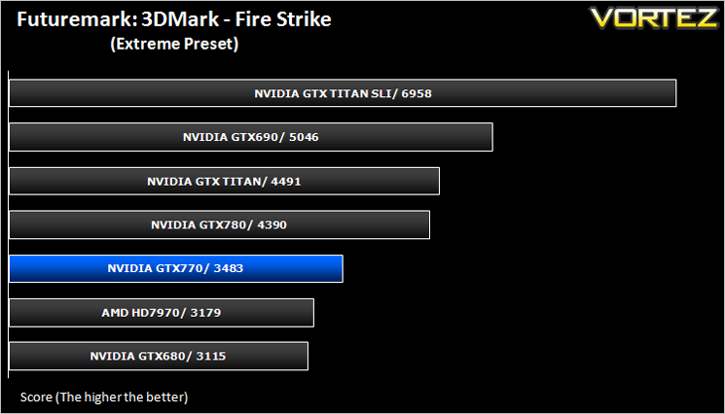This screenshot has width=725, height=414.
Task: Select the NVIDIA GTX TITAN 4491 bar
Action: (x=224, y=181)
